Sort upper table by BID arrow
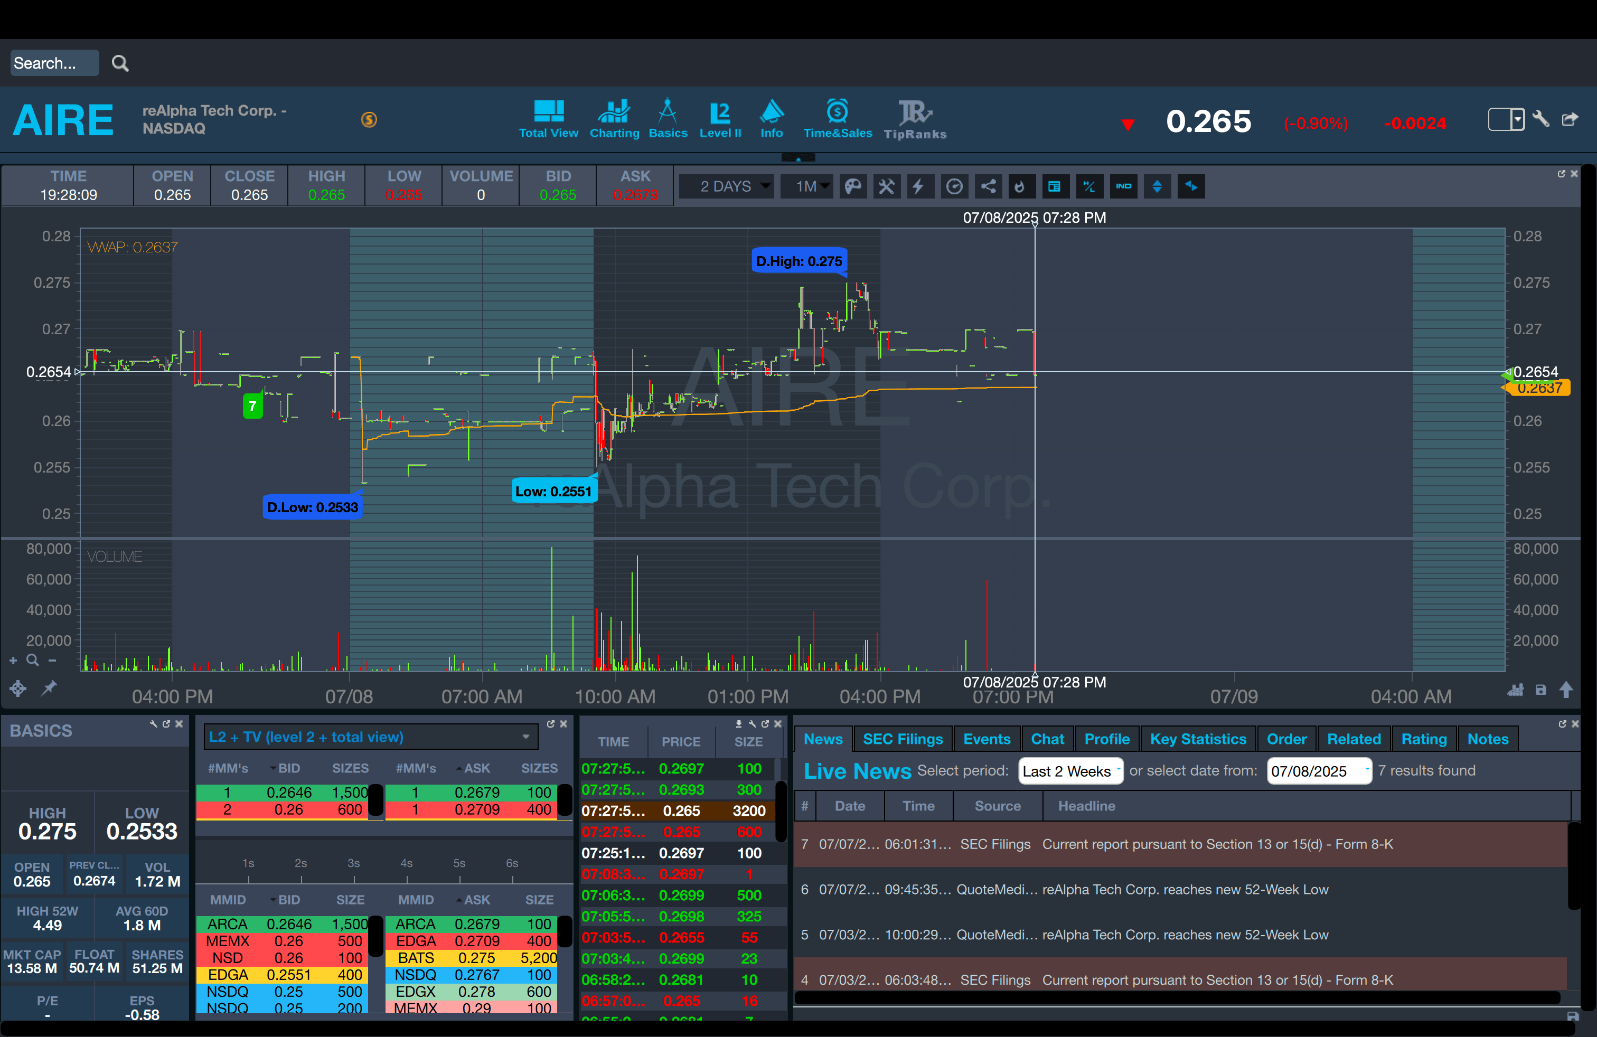1597x1037 pixels. [x=273, y=768]
